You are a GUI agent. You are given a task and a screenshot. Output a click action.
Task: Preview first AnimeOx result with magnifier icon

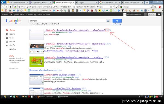coord(110,30)
